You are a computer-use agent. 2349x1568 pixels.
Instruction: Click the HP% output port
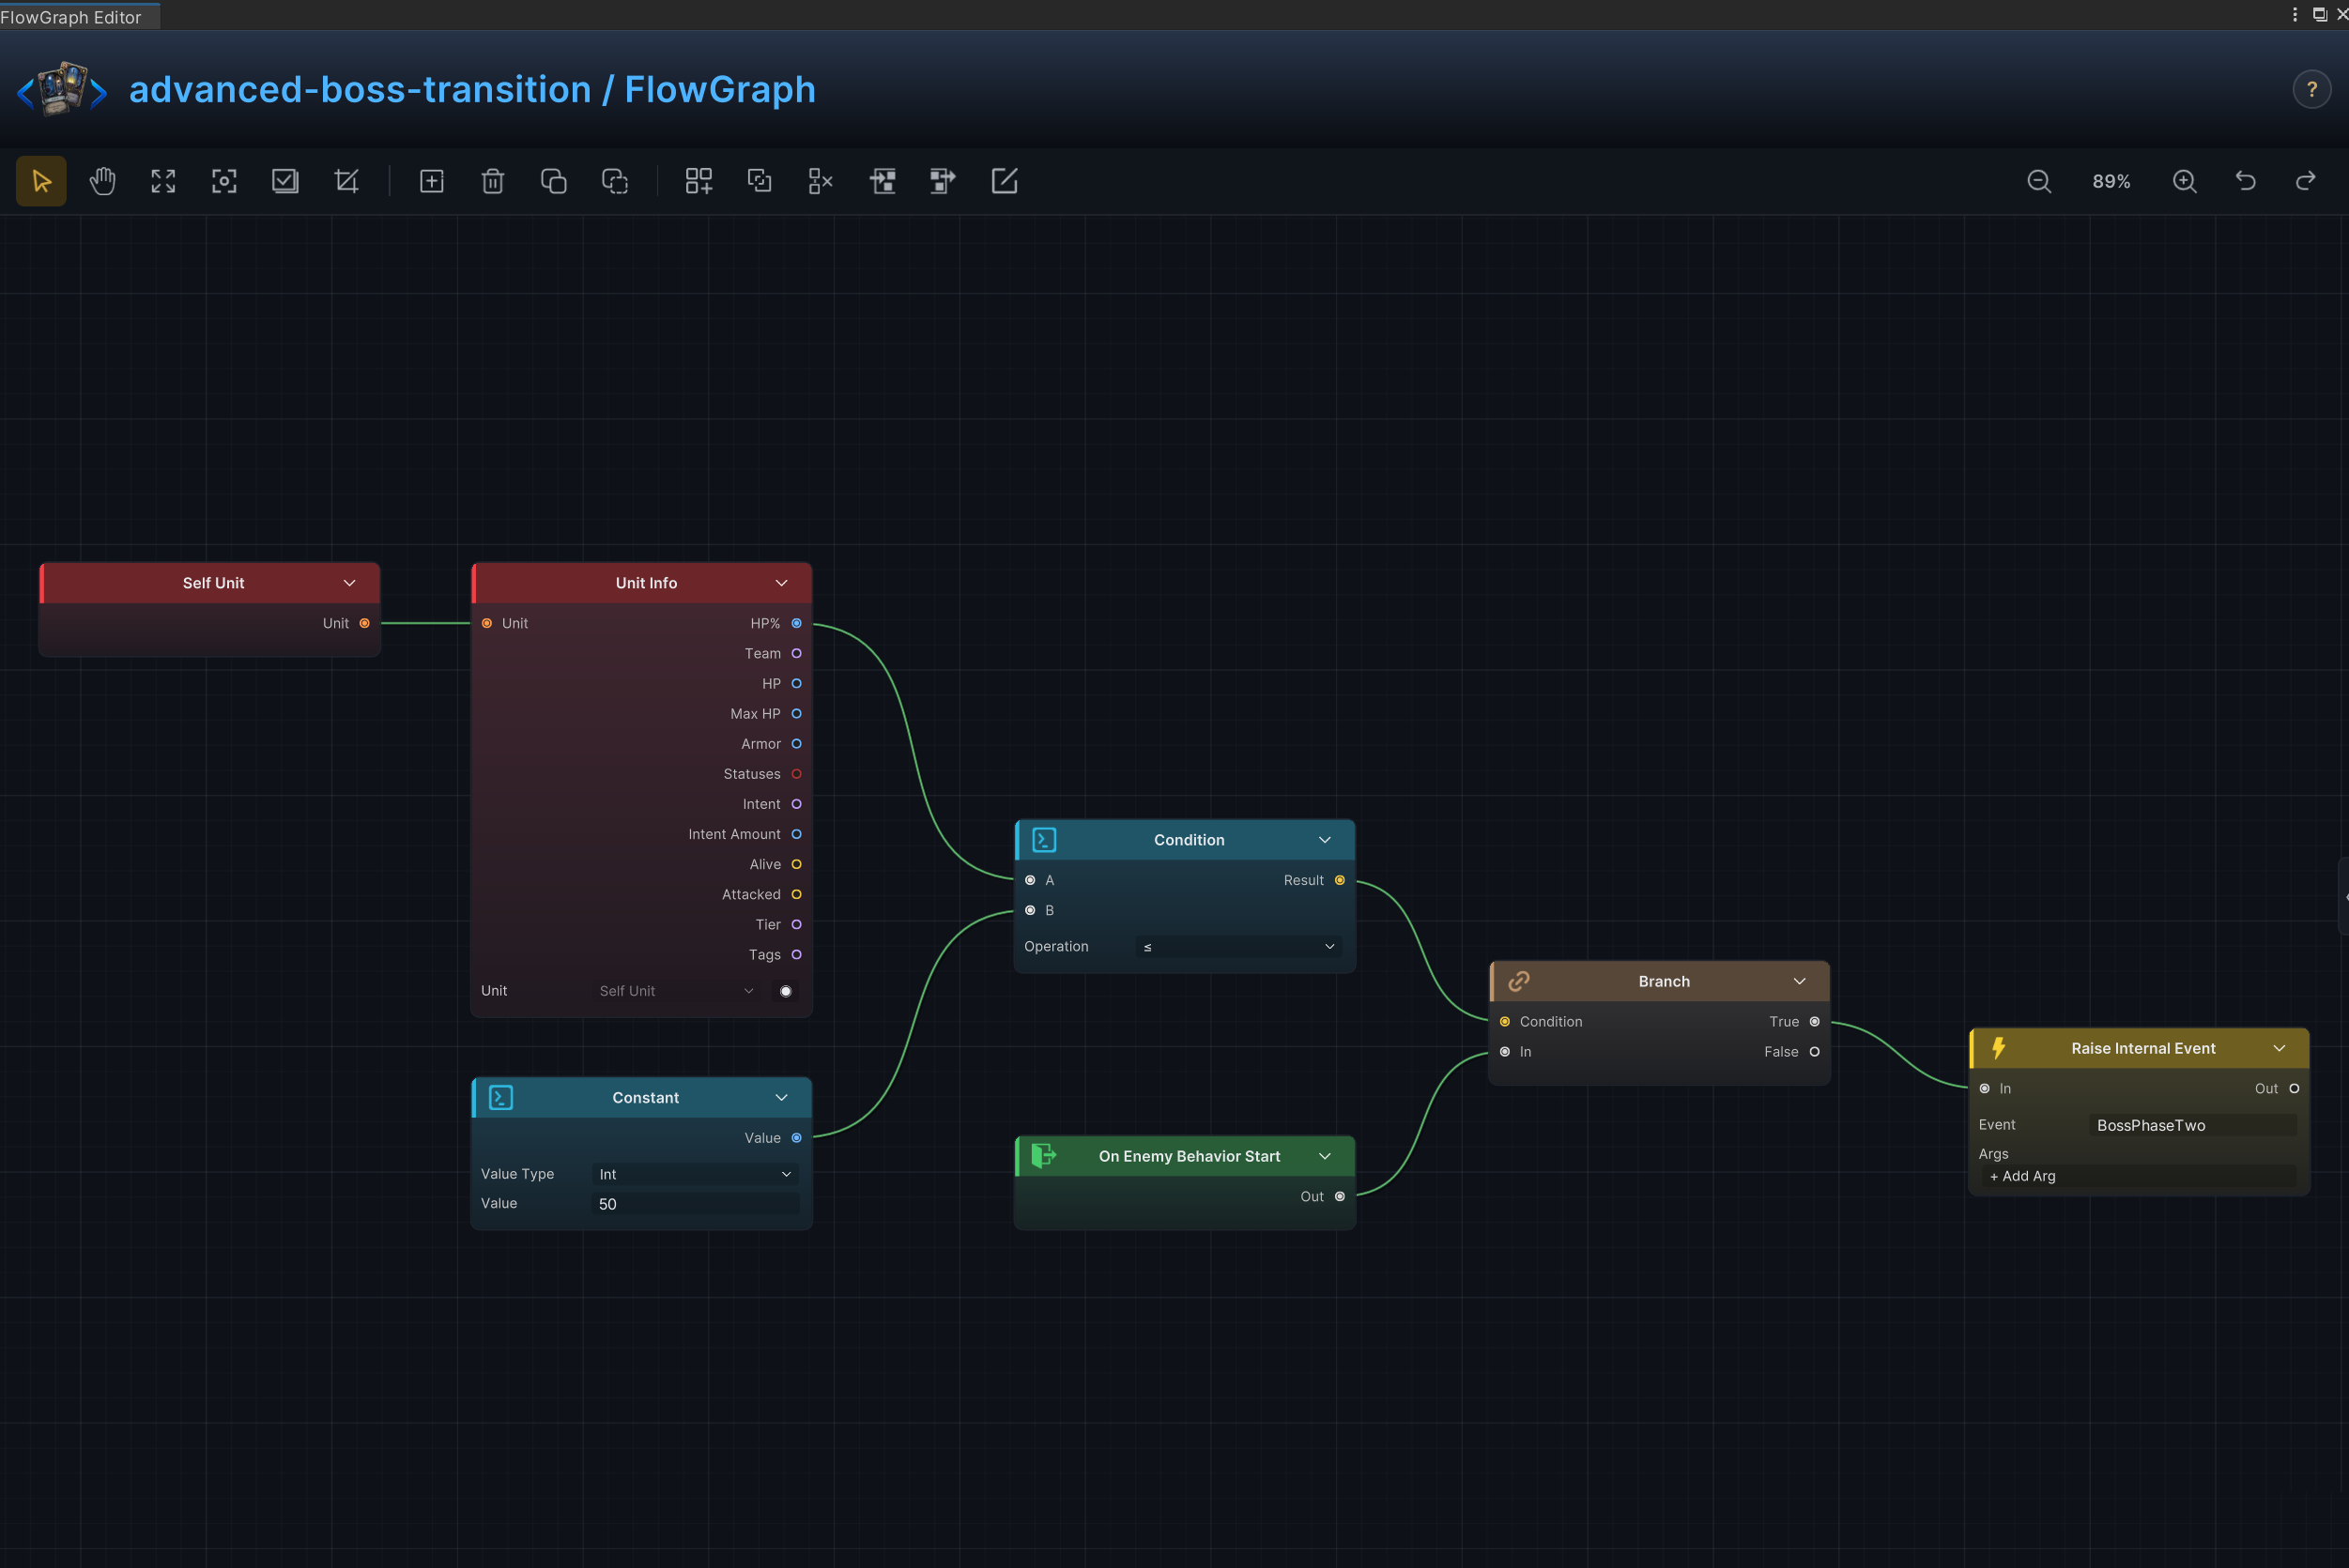(x=796, y=623)
